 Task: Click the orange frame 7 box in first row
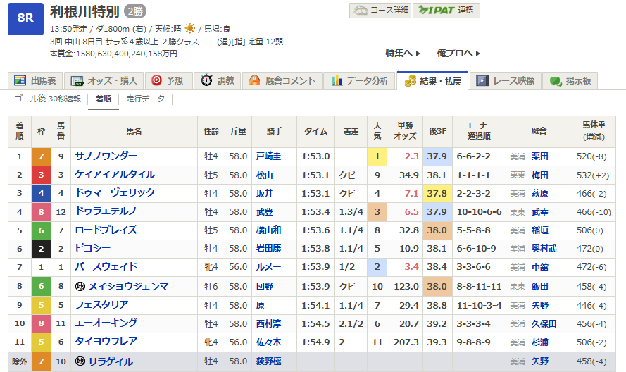tap(39, 156)
